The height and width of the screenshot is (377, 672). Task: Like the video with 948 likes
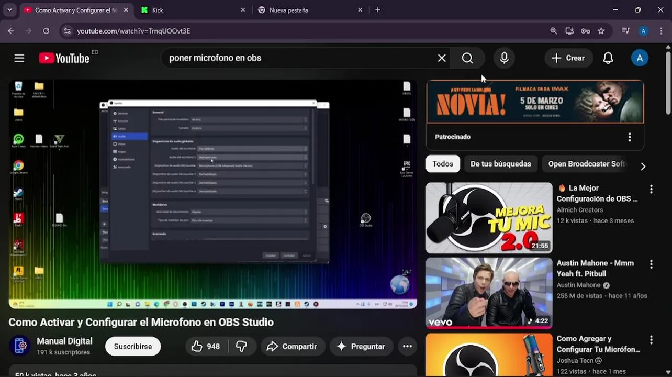point(205,346)
